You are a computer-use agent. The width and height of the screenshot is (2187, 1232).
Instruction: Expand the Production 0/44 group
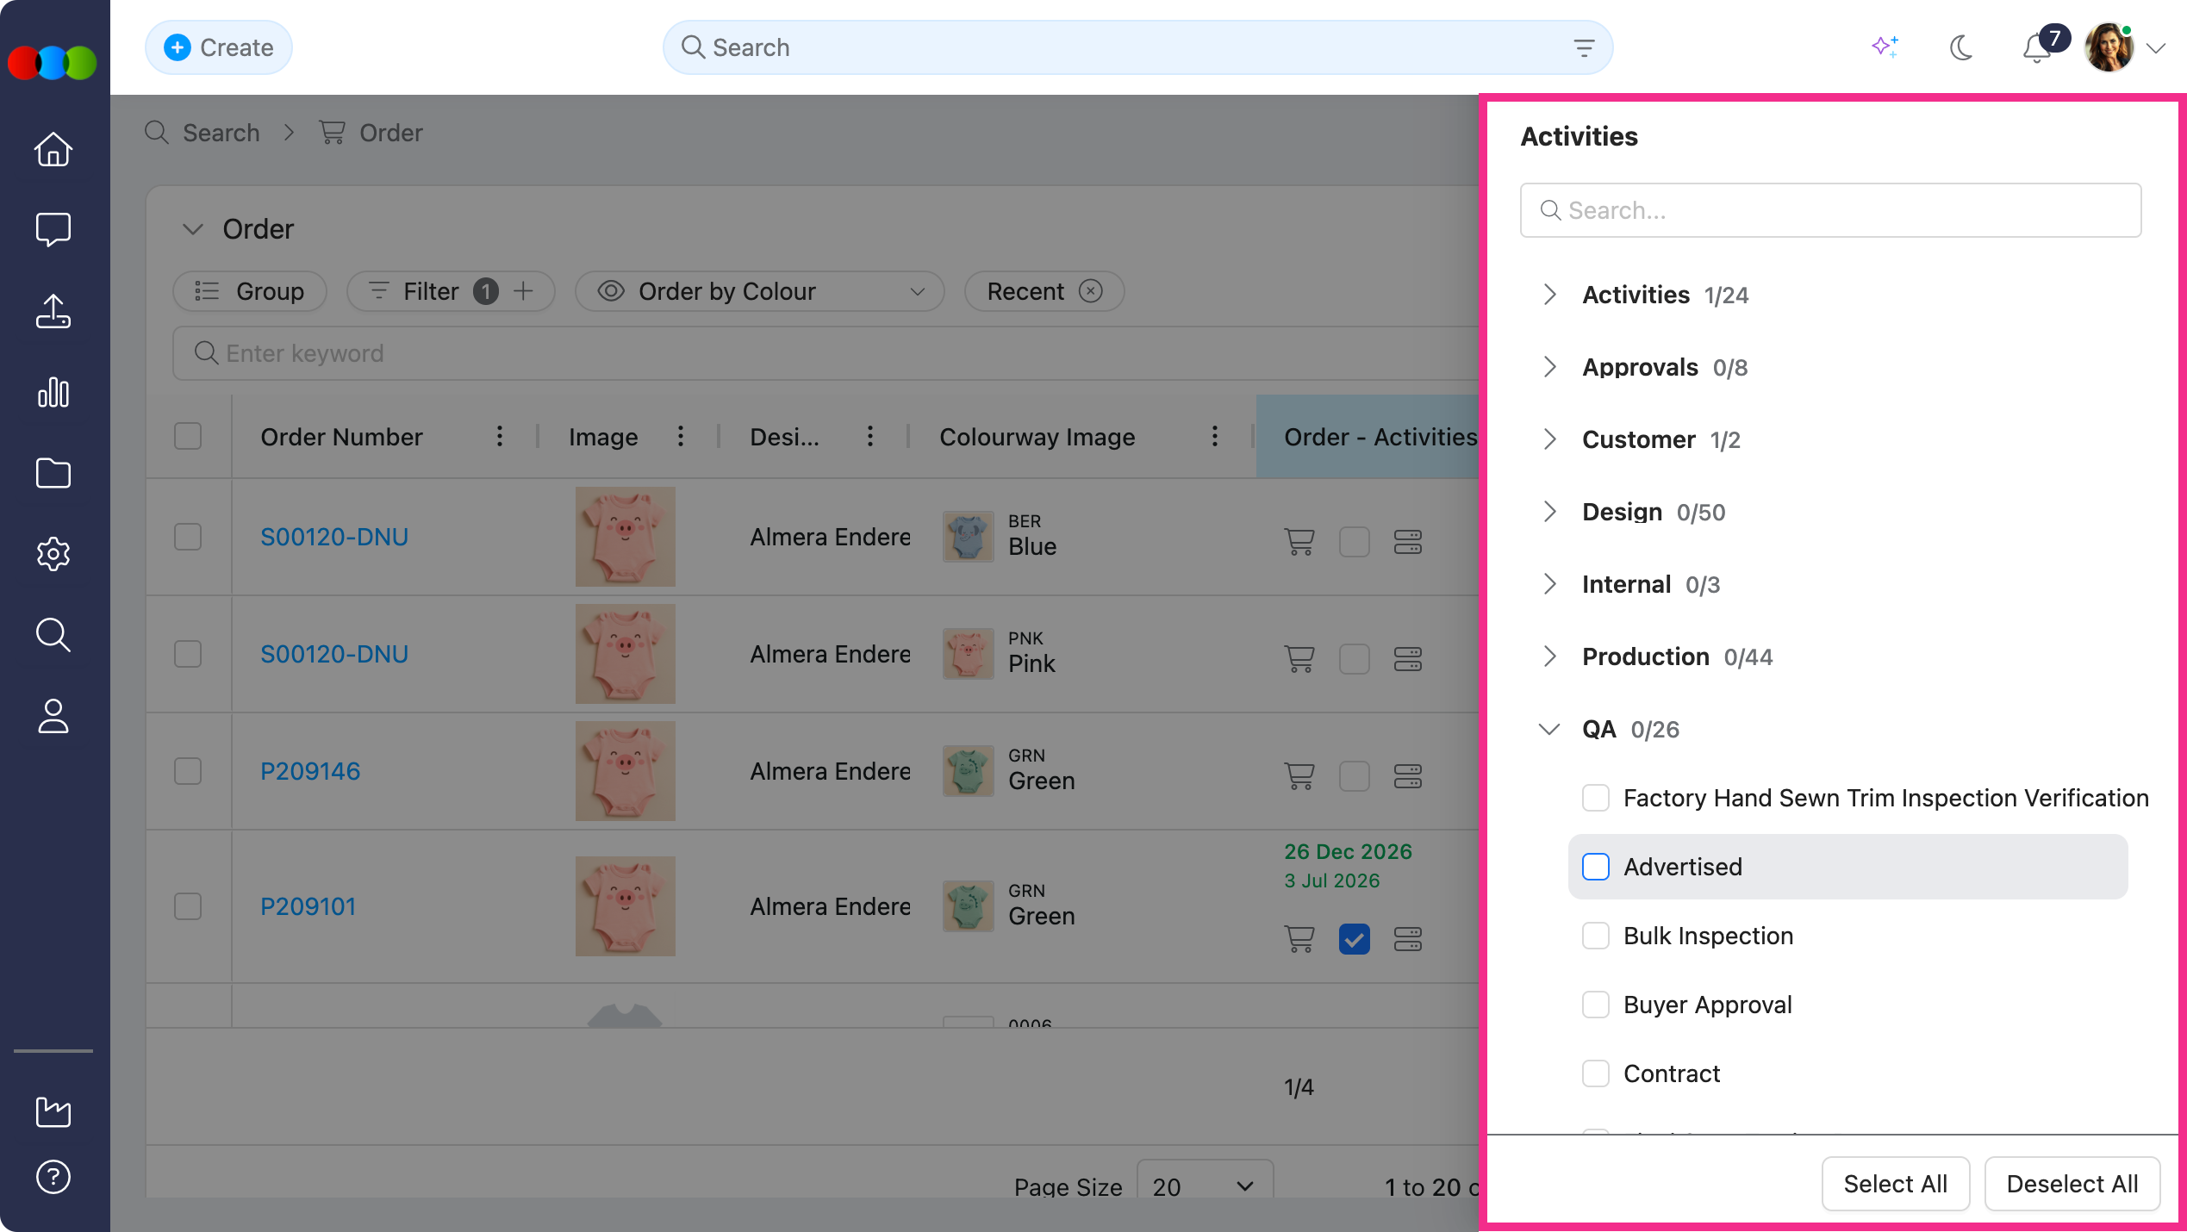(1549, 656)
